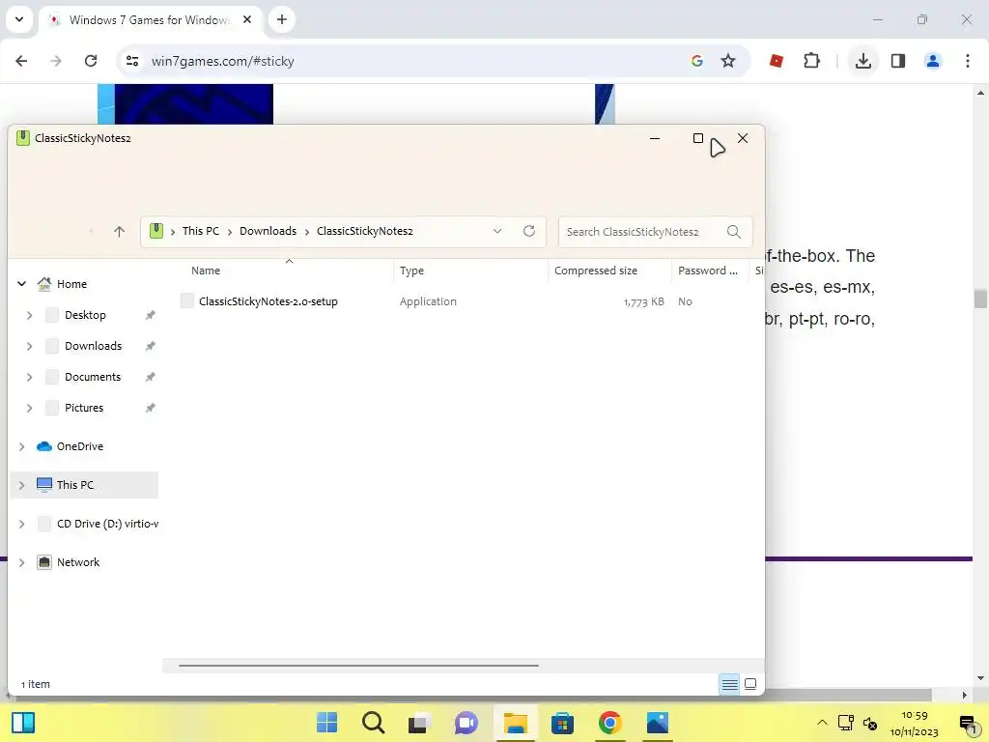The height and width of the screenshot is (742, 989).
Task: Switch to Details view layout
Action: pos(730,684)
